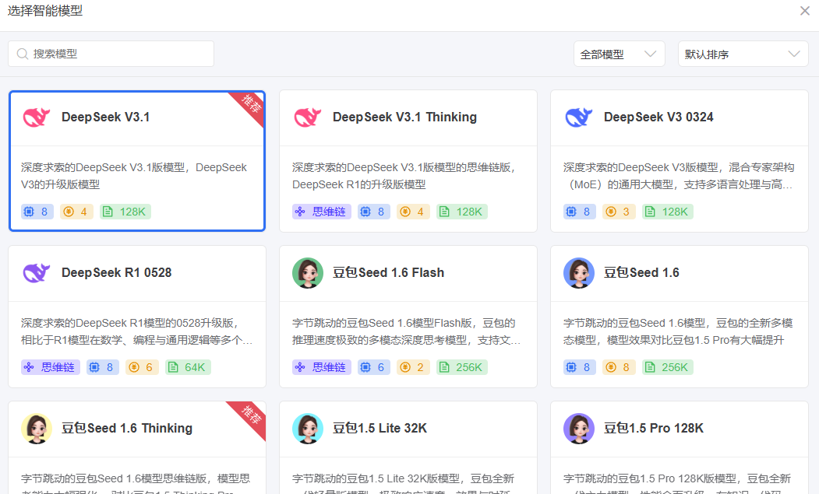This screenshot has height=494, width=819.
Task: Close the model selection dialog
Action: [x=805, y=10]
